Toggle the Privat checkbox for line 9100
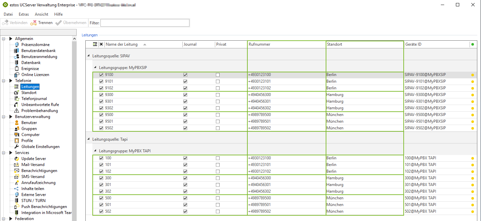Image resolution: width=481 pixels, height=221 pixels. pos(218,75)
